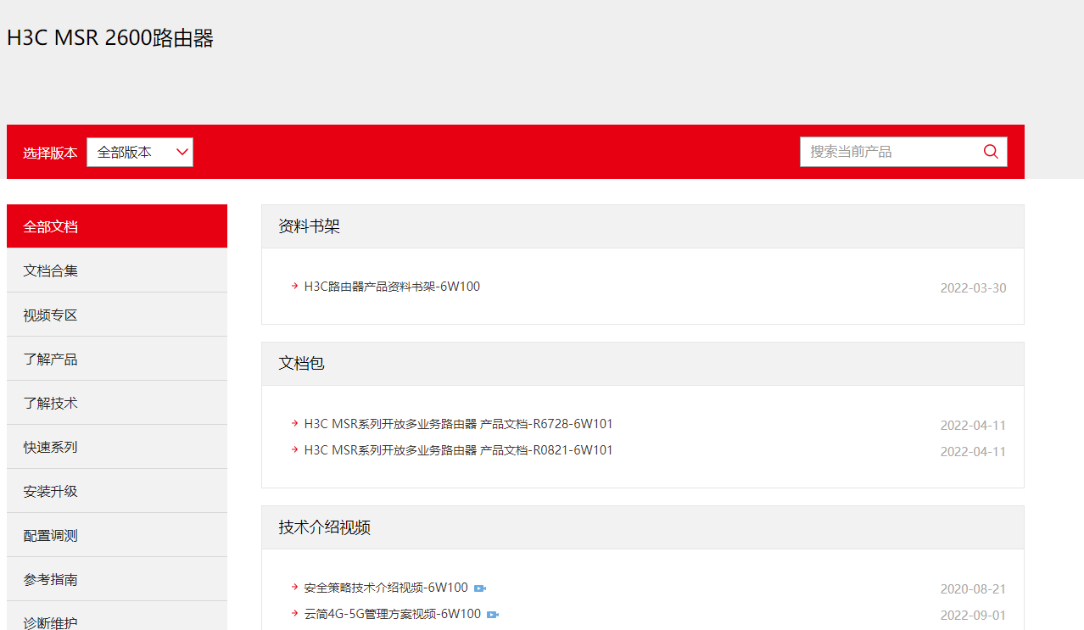Open H3C路由器产品资料书架-6W100 link
The height and width of the screenshot is (630, 1084).
(x=392, y=287)
